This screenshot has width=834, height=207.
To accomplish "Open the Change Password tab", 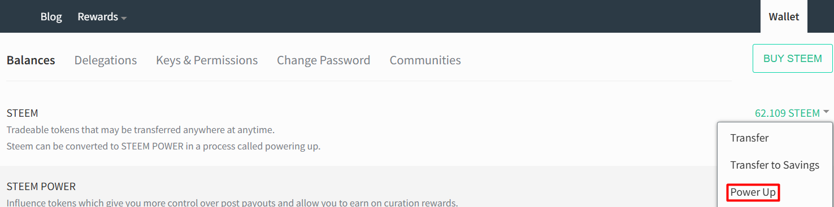I will tap(324, 60).
